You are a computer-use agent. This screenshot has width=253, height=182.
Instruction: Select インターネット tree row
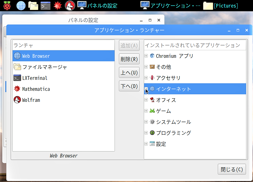pos(195,89)
